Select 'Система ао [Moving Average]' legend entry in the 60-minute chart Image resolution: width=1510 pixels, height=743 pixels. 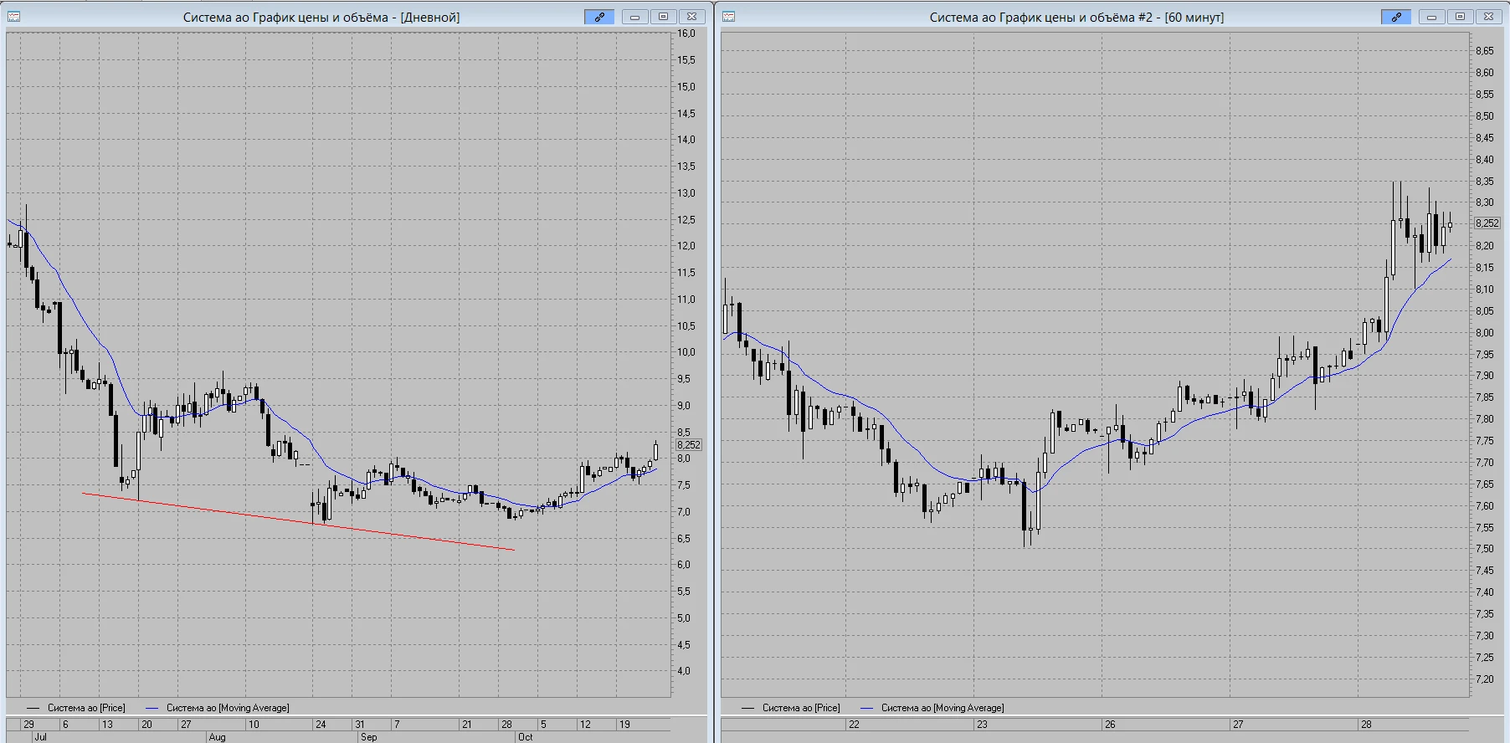pos(942,708)
